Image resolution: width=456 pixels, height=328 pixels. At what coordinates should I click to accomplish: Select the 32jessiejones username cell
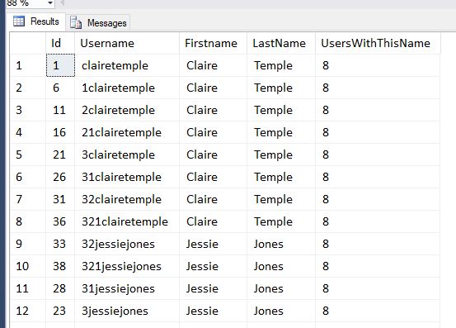[127, 244]
